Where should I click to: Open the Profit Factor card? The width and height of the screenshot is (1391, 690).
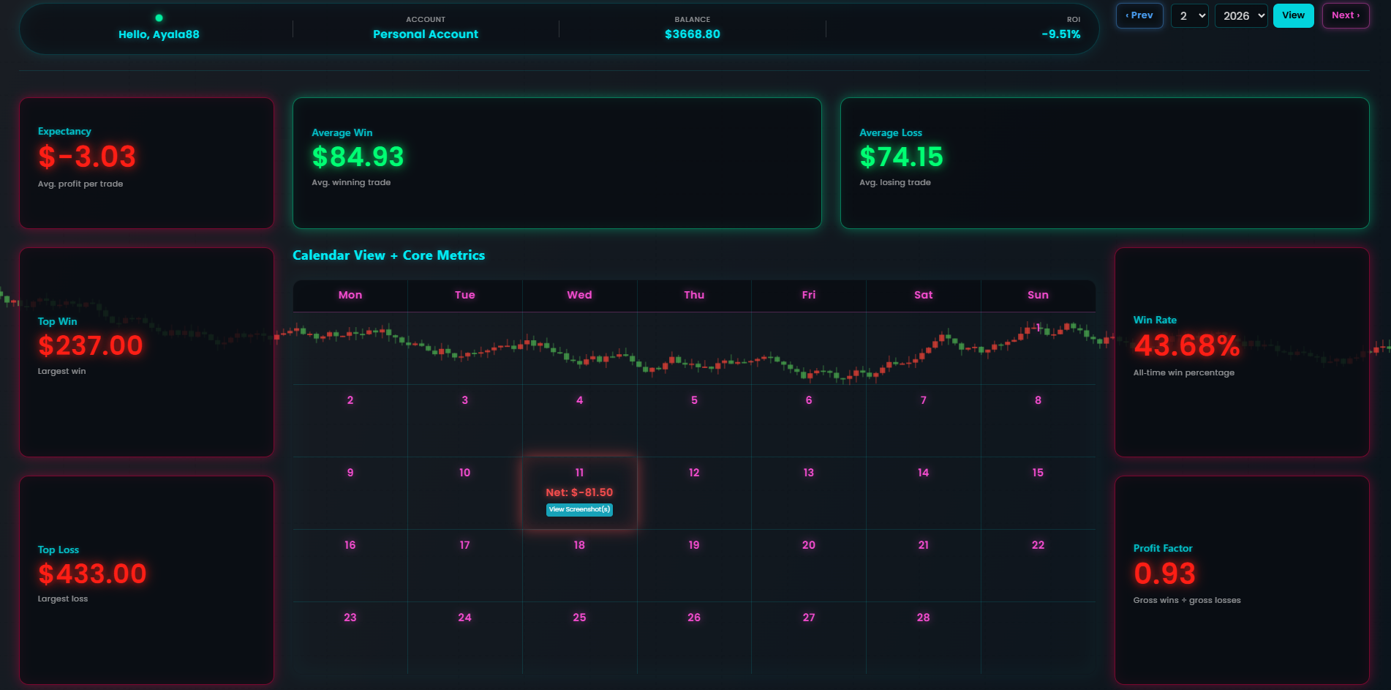click(1241, 580)
